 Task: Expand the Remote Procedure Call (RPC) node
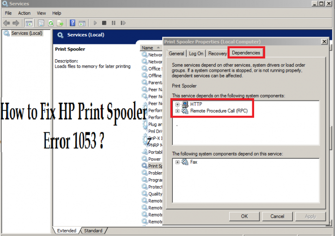pos(177,111)
